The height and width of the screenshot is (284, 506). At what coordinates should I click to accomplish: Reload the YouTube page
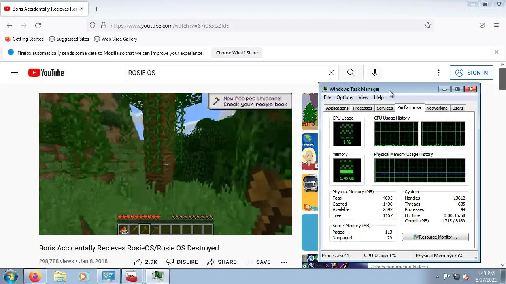tap(38, 26)
